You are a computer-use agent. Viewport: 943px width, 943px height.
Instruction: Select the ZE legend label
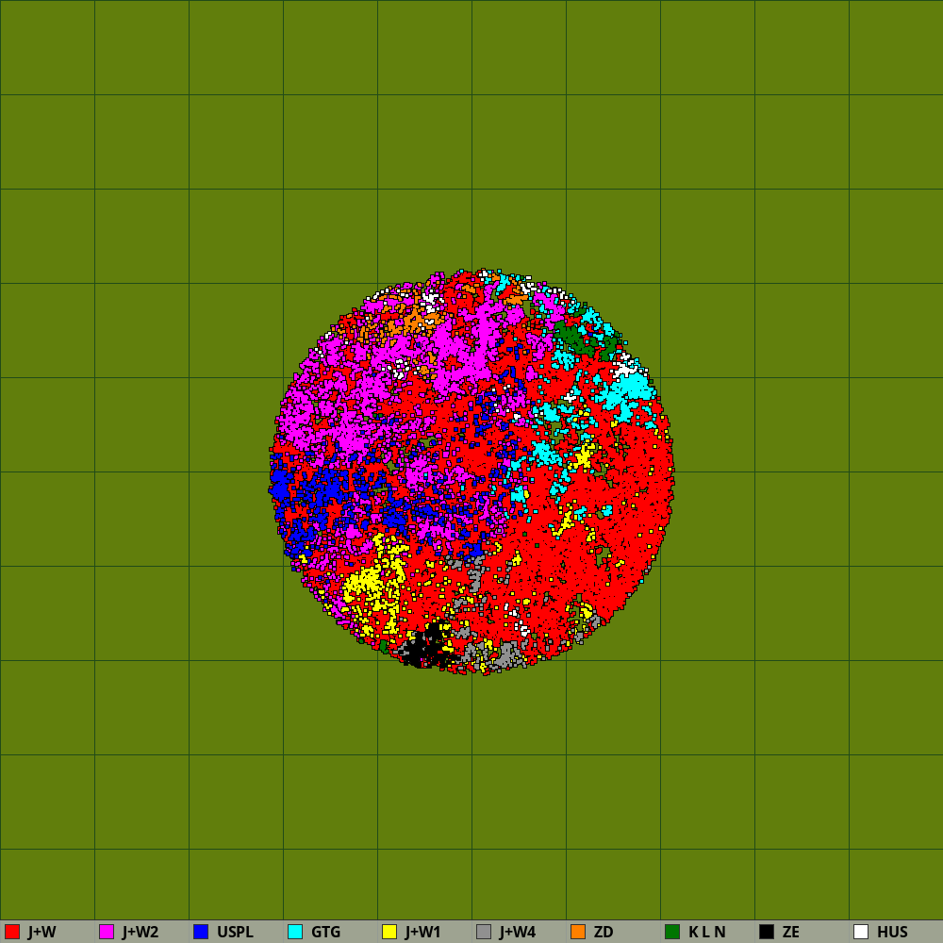[791, 932]
